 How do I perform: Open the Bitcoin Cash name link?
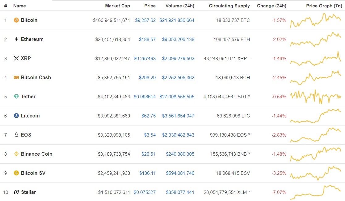point(36,78)
